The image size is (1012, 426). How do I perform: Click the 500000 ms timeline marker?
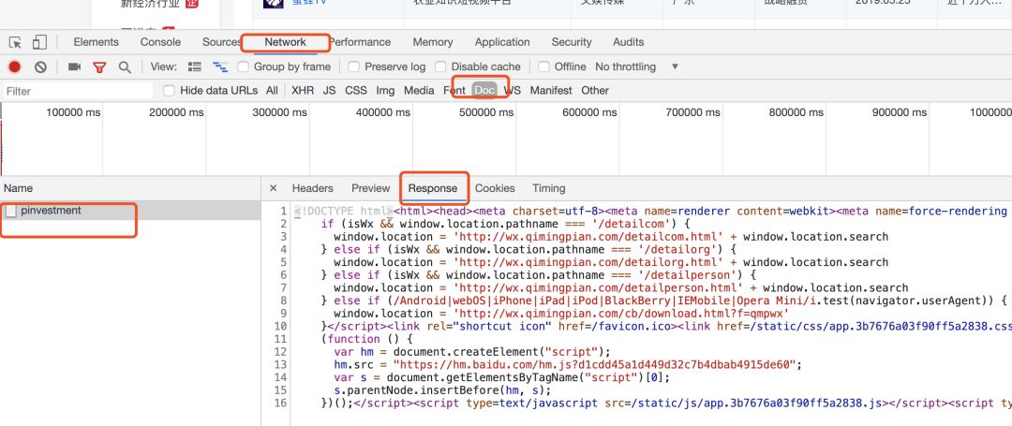pyautogui.click(x=486, y=112)
